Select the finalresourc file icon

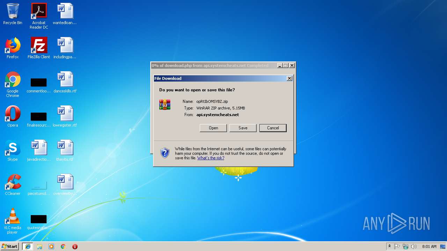39,119
